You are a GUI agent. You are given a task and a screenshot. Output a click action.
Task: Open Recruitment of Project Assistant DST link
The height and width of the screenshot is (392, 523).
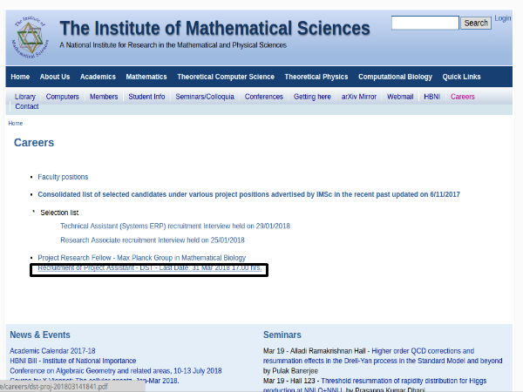[x=149, y=267]
